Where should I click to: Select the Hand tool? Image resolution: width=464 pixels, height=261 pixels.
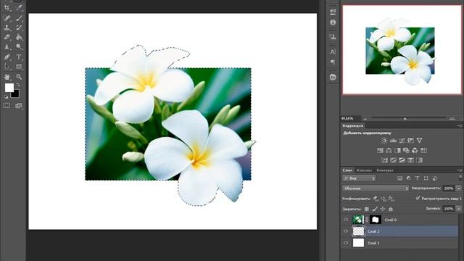tap(7, 77)
